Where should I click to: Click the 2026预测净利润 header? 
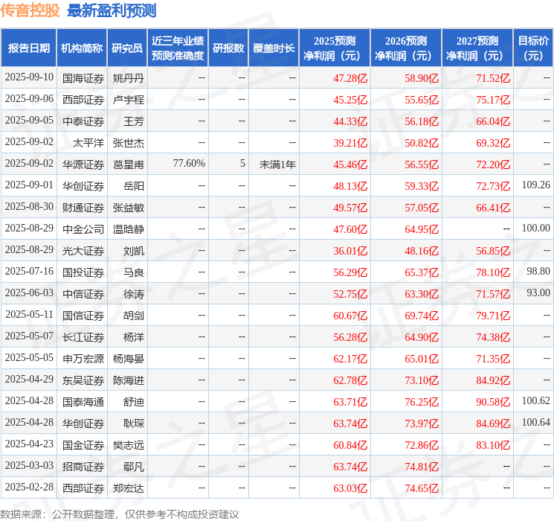[x=406, y=48]
